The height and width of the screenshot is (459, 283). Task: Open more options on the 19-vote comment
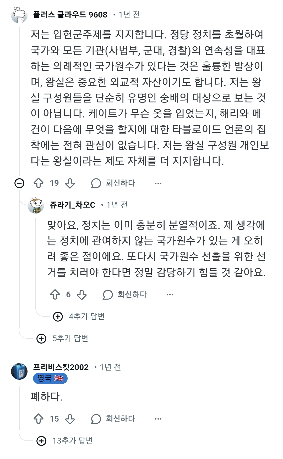coord(158,183)
